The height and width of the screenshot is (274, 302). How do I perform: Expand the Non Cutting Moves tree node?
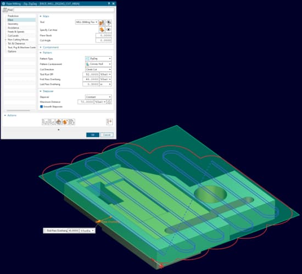[x=5, y=40]
